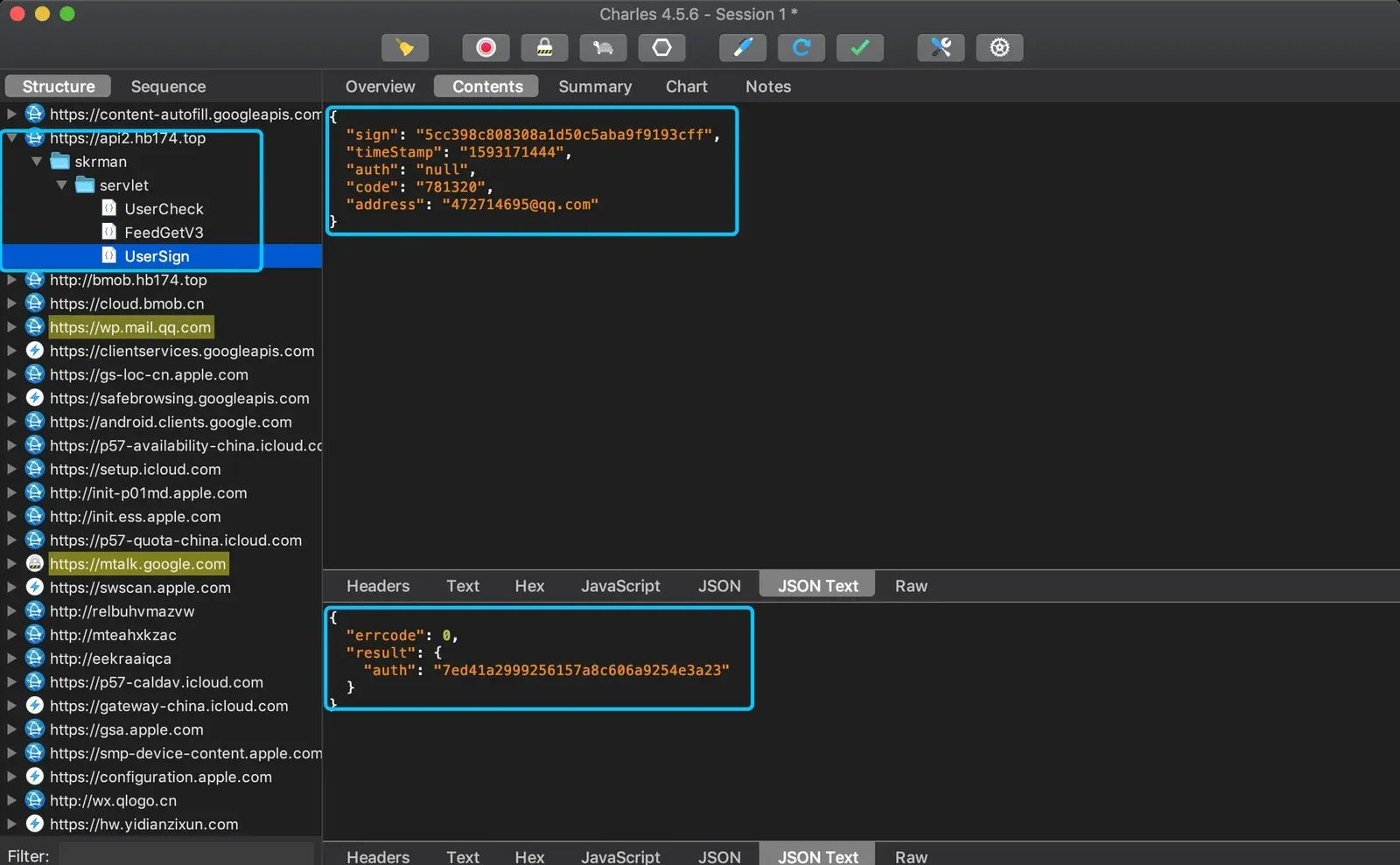The height and width of the screenshot is (865, 1400).
Task: Click the safebrowsing.googleapis.com lightning icon
Action: coord(34,397)
